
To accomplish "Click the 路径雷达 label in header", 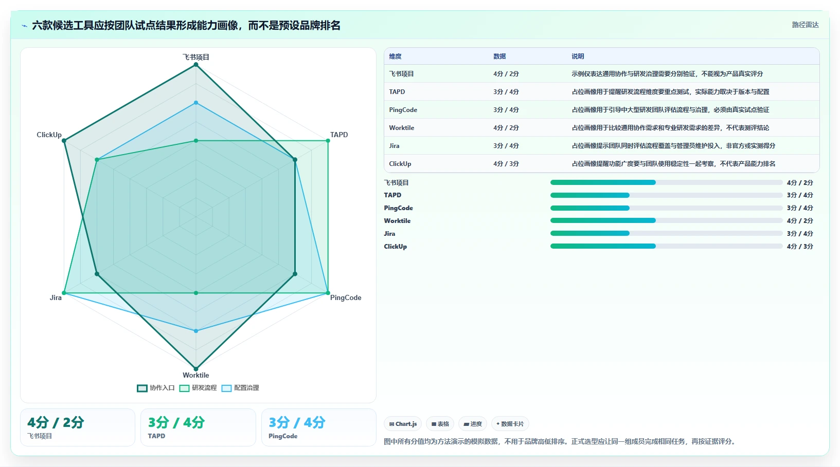I will [805, 25].
